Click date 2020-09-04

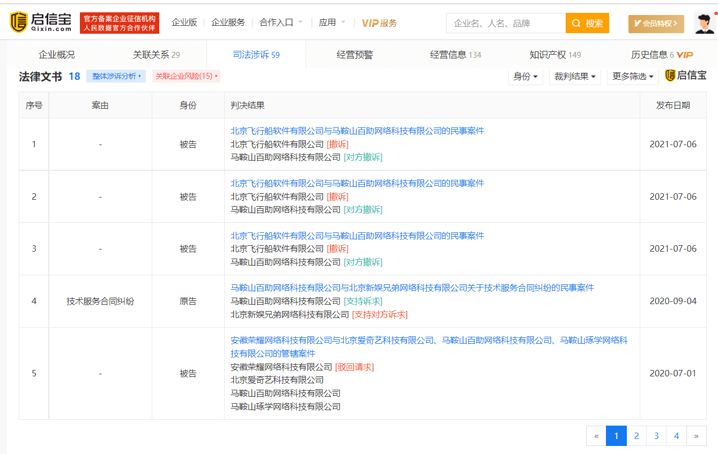coord(673,301)
